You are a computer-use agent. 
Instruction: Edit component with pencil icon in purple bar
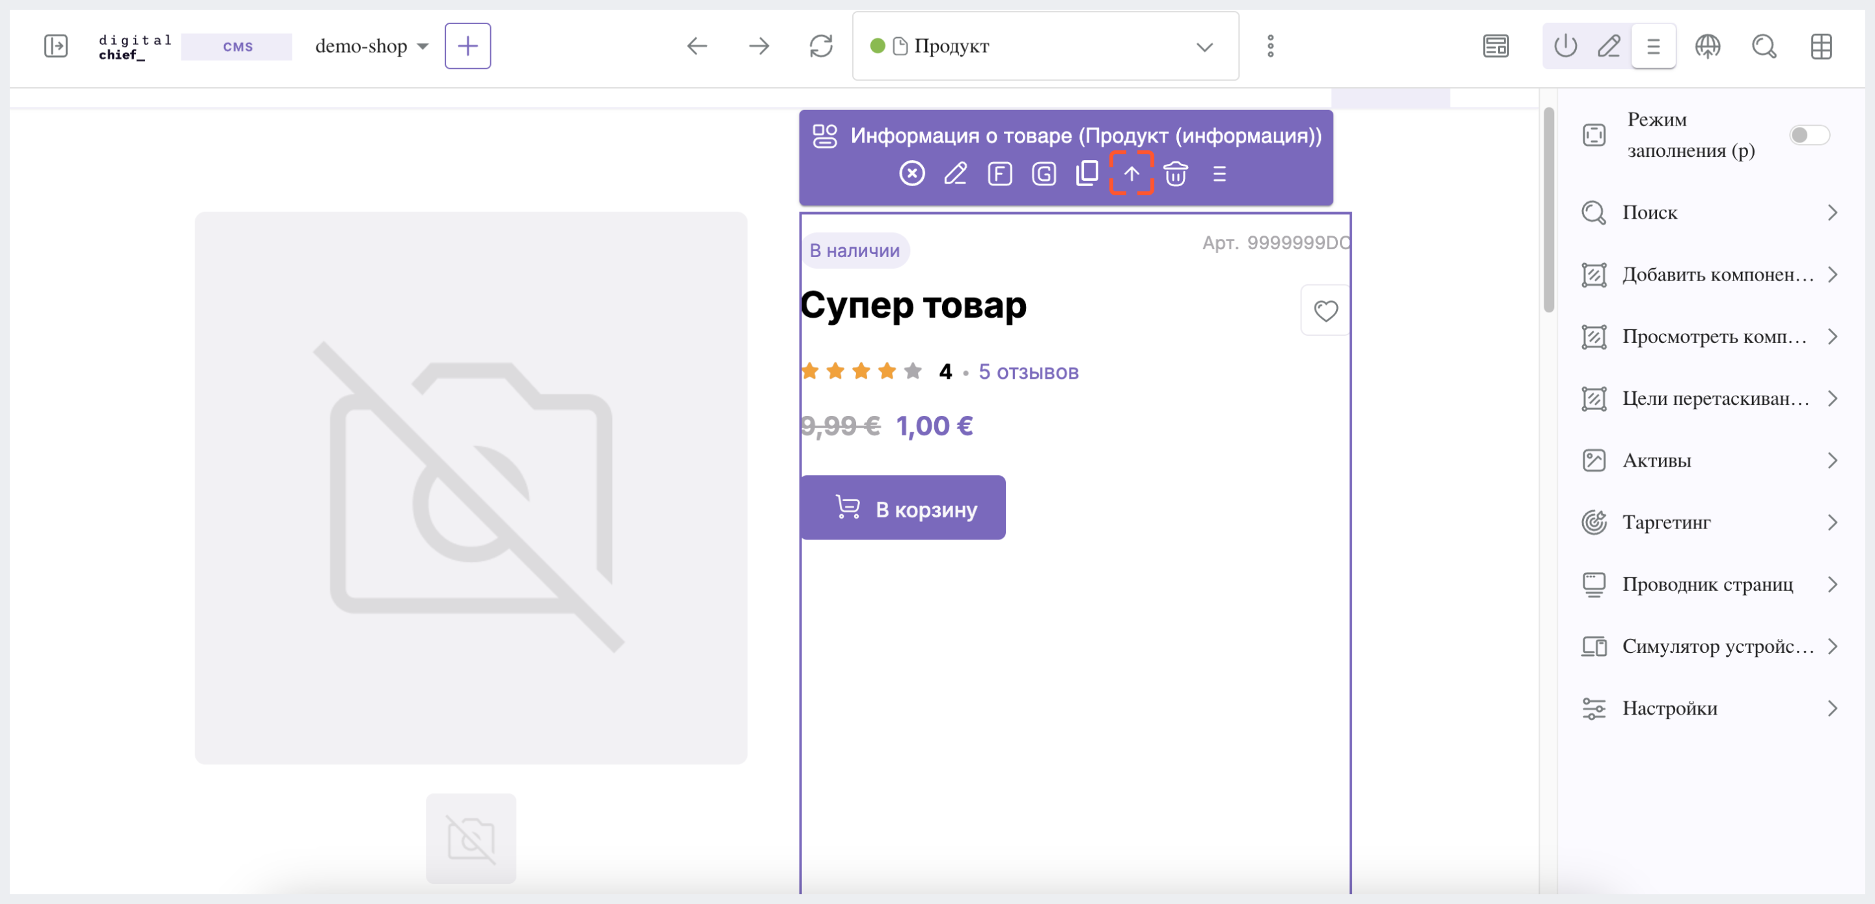pyautogui.click(x=955, y=173)
